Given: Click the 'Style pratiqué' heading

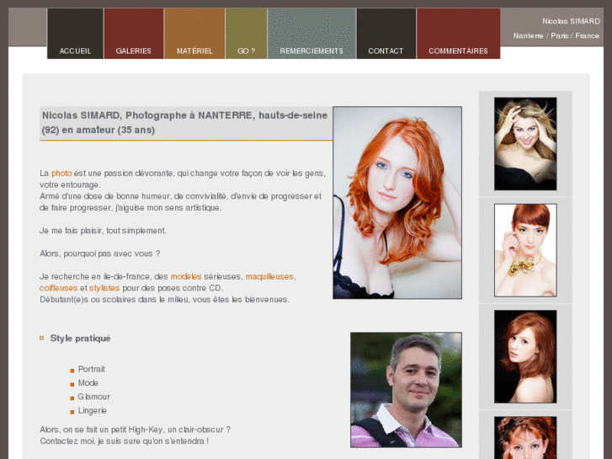Looking at the screenshot, I should pos(80,339).
